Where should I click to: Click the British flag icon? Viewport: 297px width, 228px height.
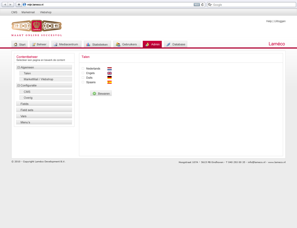point(109,73)
